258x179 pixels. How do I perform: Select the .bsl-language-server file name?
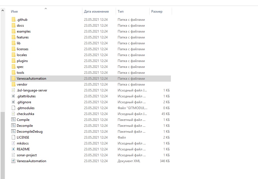(32, 90)
